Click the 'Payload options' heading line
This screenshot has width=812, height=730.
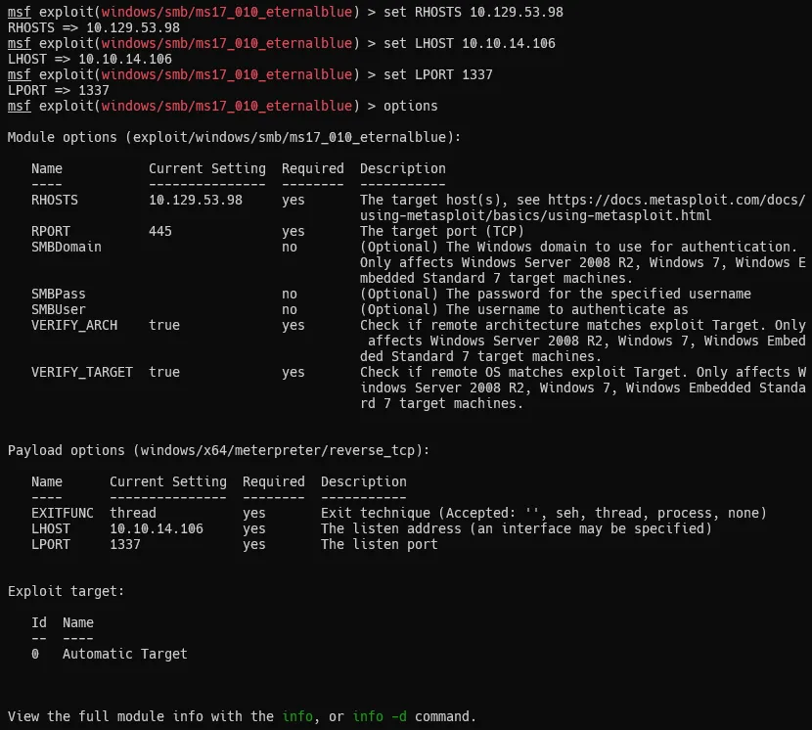pos(218,450)
